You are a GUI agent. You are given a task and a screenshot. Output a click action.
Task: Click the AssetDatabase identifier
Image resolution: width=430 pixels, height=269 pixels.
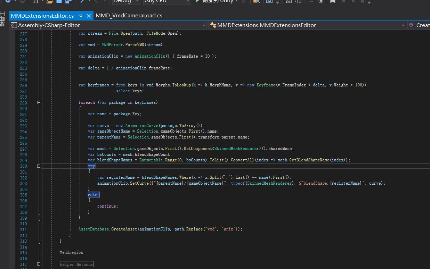pyautogui.click(x=94, y=229)
